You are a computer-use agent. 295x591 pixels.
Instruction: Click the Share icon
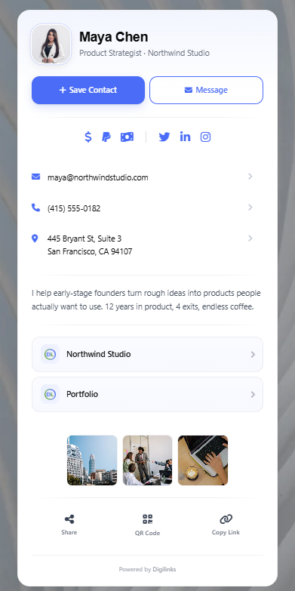(x=69, y=519)
